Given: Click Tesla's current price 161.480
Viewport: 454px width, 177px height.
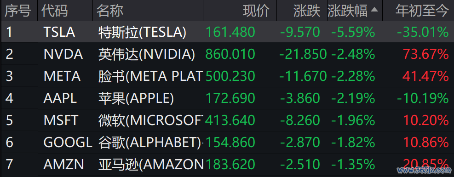Looking at the screenshot, I should click(x=230, y=32).
